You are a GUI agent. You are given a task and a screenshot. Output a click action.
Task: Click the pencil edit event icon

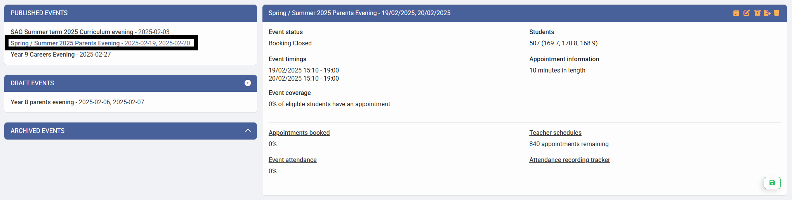point(746,13)
